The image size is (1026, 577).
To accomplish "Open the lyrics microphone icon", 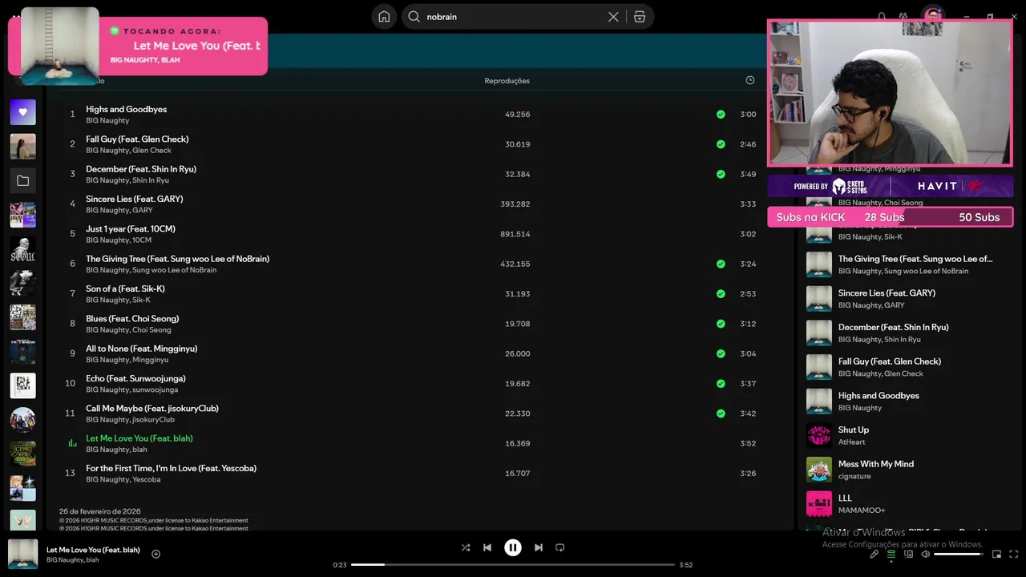I will pyautogui.click(x=875, y=554).
